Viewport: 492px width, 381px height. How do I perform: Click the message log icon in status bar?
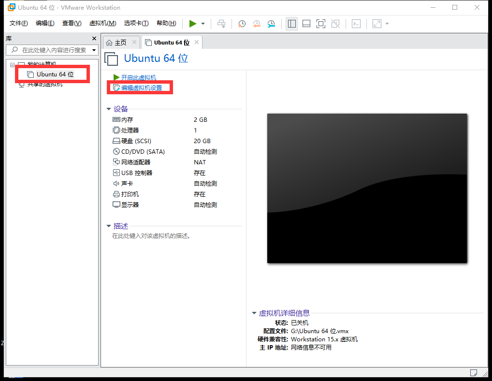click(474, 372)
